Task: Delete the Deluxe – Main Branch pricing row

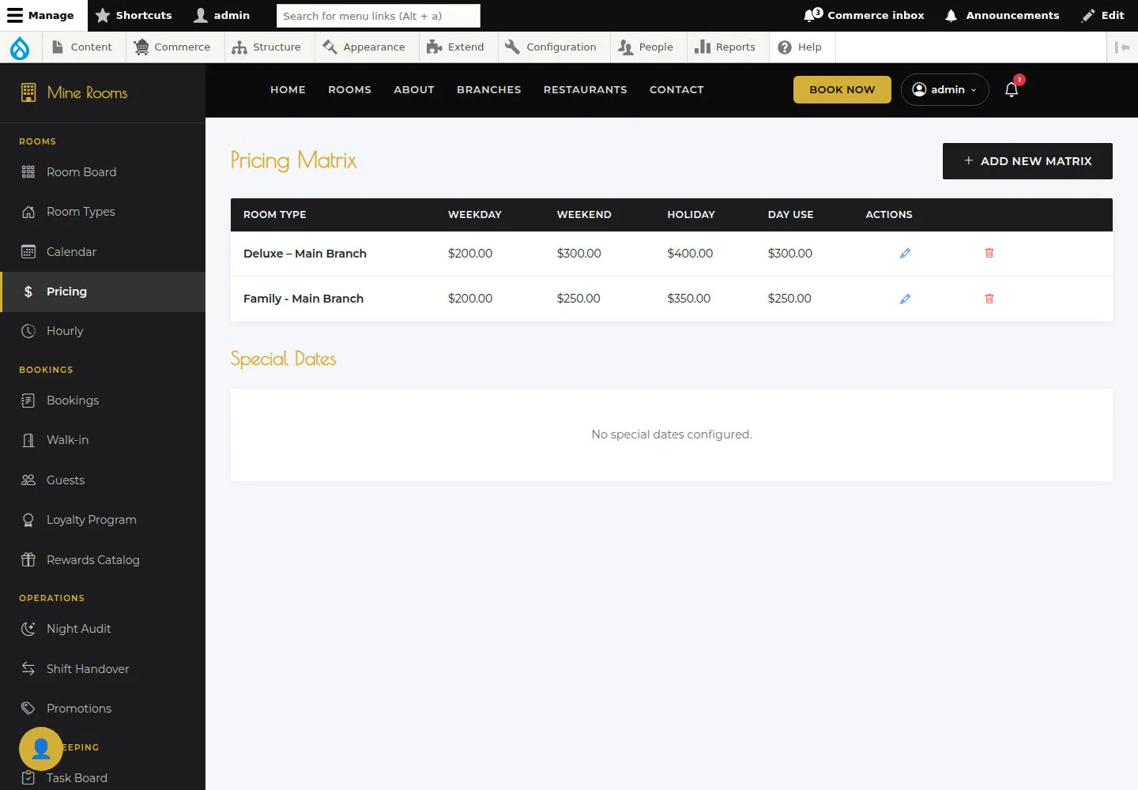Action: tap(989, 254)
